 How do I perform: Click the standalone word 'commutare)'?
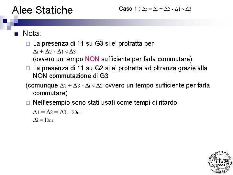[x=50, y=93]
